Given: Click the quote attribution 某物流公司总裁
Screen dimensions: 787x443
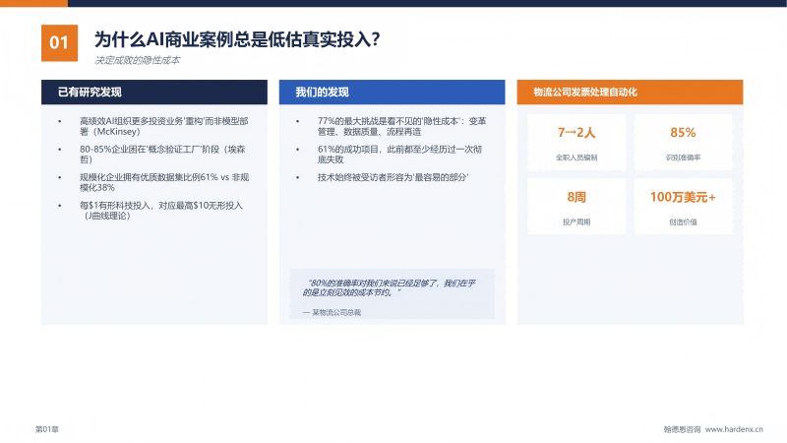Looking at the screenshot, I should [x=332, y=312].
